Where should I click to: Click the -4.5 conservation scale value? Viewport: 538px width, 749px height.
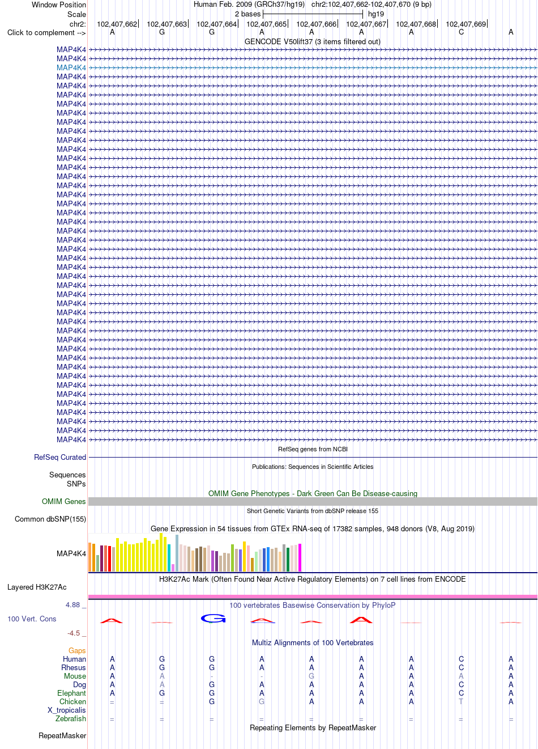click(74, 633)
